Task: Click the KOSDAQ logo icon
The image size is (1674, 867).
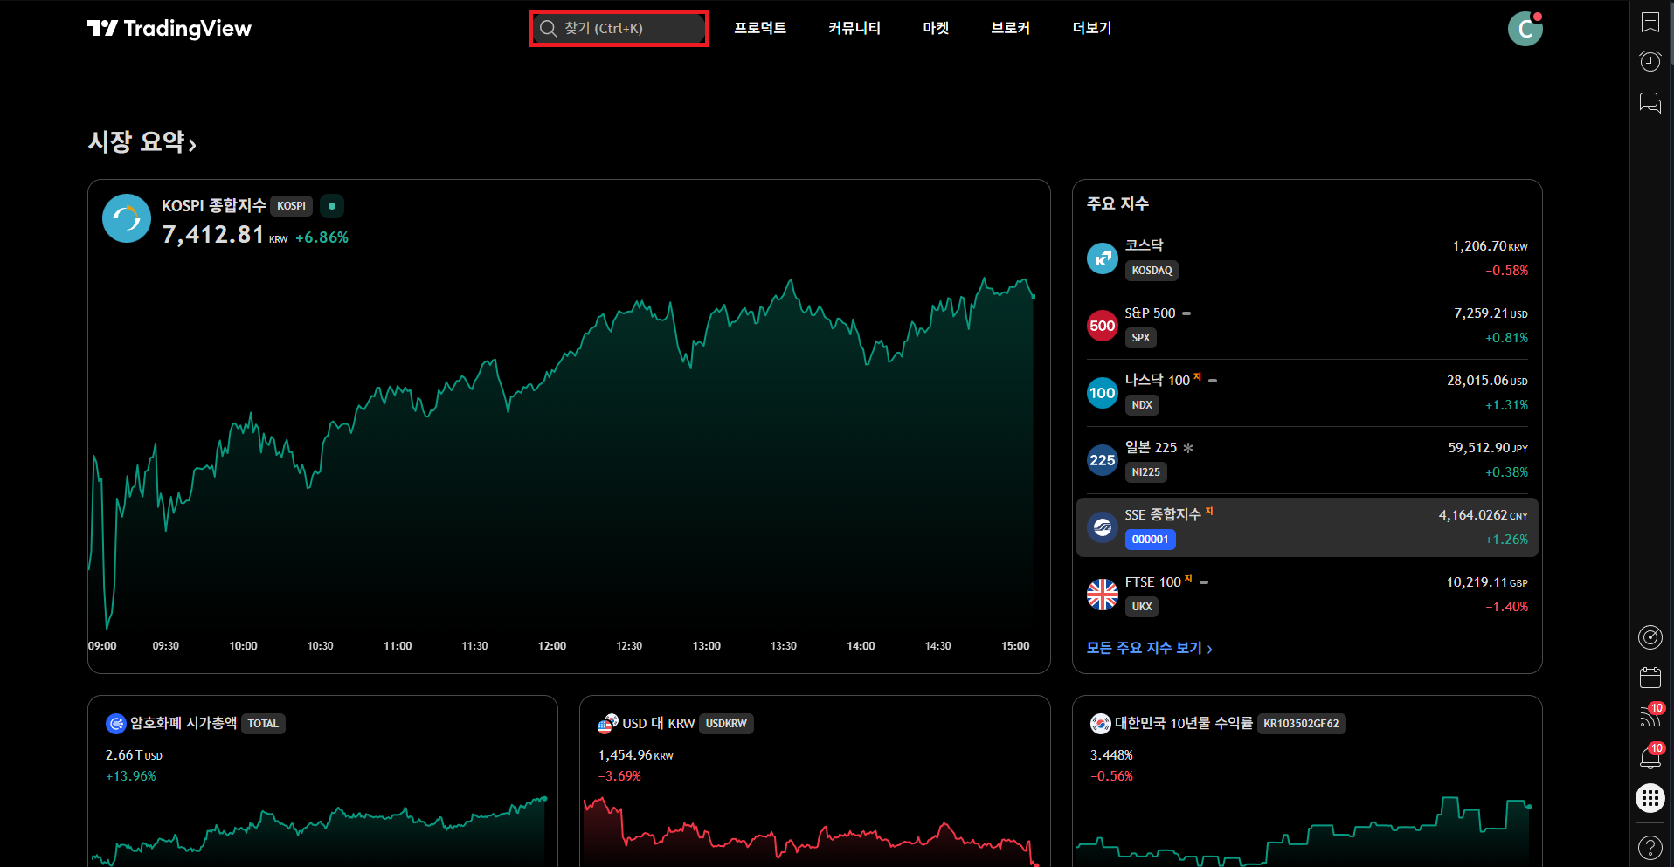Action: tap(1103, 258)
